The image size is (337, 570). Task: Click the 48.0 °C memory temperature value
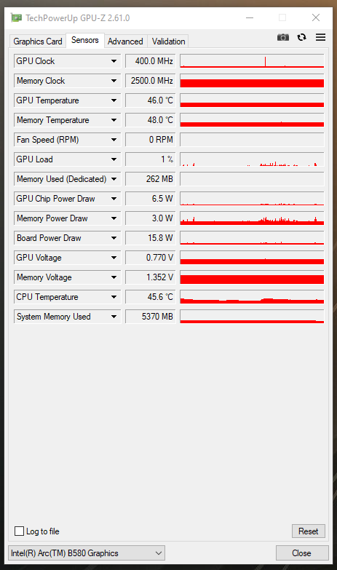[151, 120]
